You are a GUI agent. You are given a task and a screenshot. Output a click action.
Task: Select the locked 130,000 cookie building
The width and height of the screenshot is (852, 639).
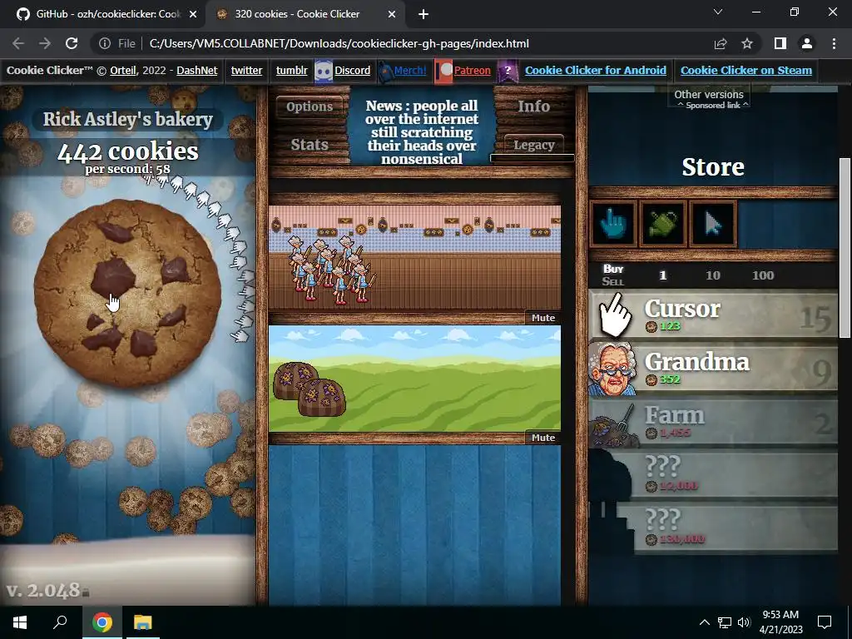point(713,528)
